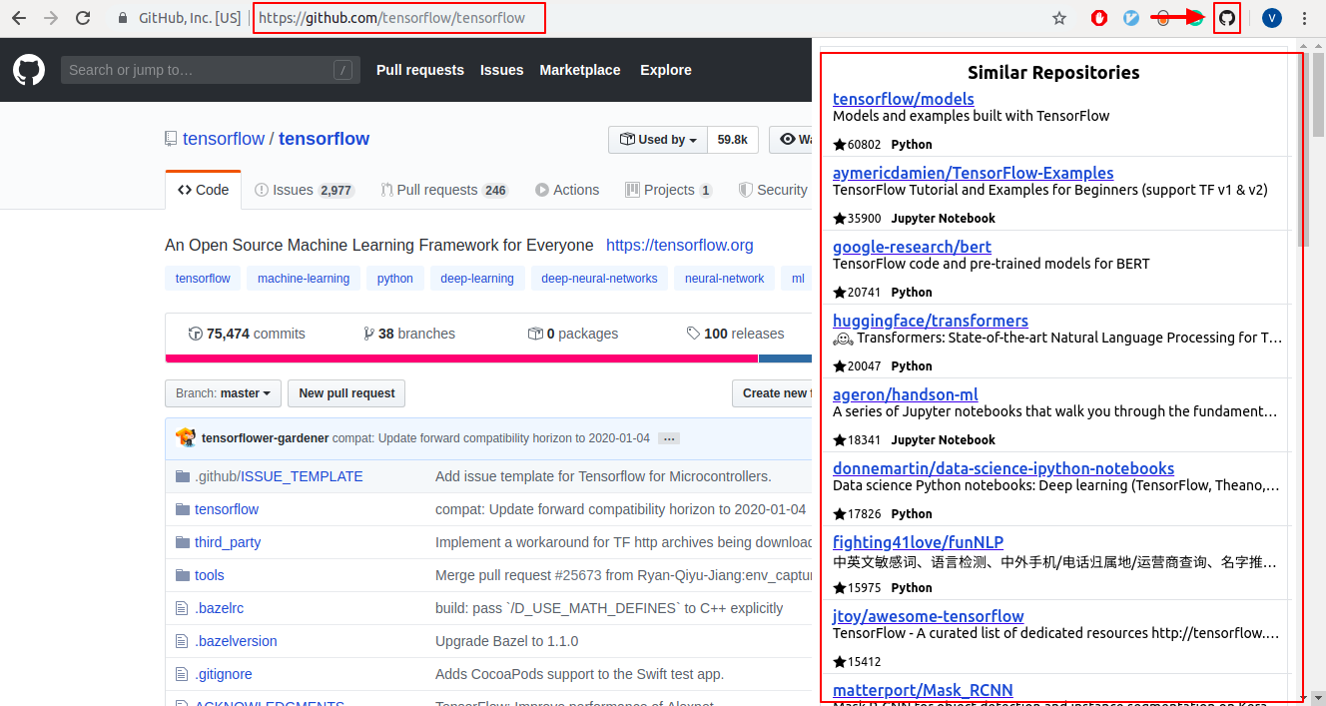Open the huggingface/transformers repository link
Image resolution: width=1326 pixels, height=706 pixels.
[x=930, y=321]
